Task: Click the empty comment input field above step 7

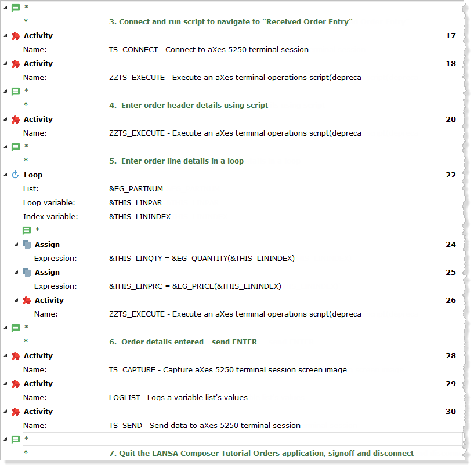Action: pyautogui.click(x=243, y=439)
